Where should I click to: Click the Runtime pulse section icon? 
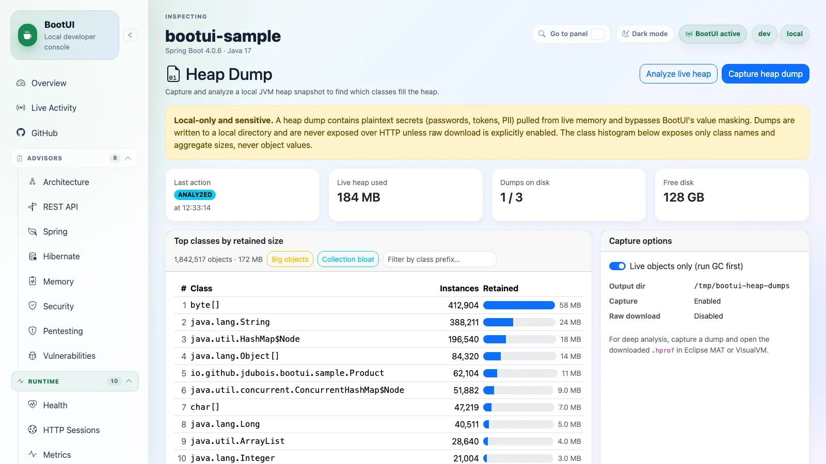coord(21,381)
